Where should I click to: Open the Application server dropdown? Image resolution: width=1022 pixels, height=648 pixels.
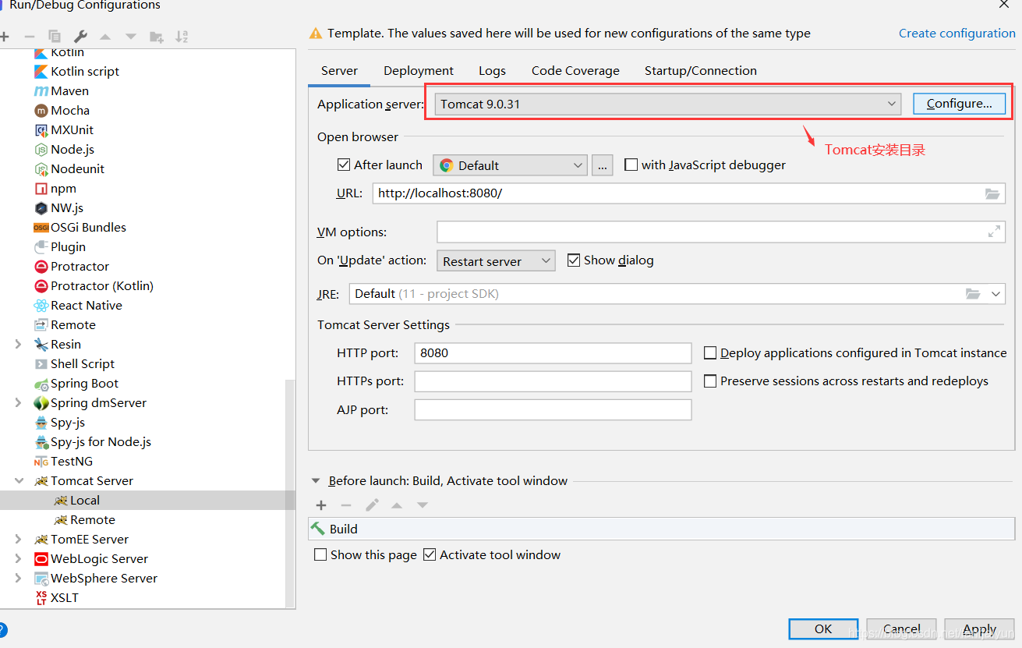668,104
